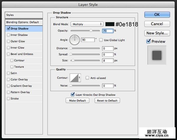Enable the Inner Shadow checkbox
Image resolution: width=177 pixels, height=140 pixels.
click(8, 35)
